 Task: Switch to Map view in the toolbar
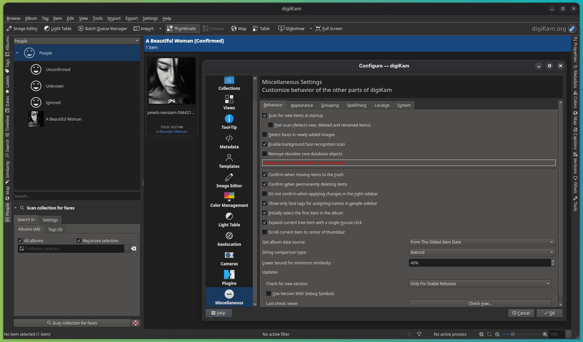pyautogui.click(x=238, y=28)
